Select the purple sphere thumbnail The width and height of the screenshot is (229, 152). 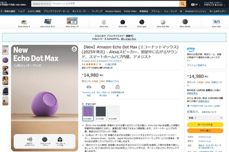tap(5, 60)
